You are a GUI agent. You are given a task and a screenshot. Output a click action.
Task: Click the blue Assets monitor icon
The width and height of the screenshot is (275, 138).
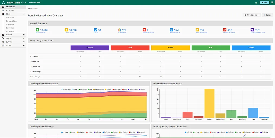tap(95, 30)
